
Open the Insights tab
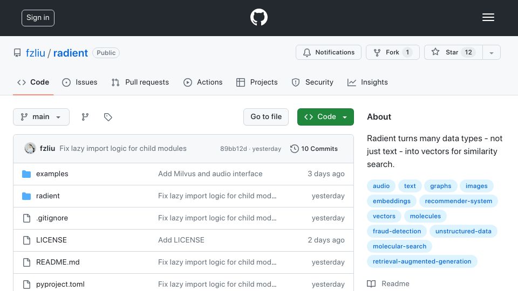(x=367, y=82)
